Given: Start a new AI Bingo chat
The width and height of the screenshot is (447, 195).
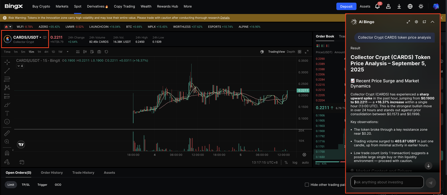Looking at the screenshot, I should pos(424,22).
